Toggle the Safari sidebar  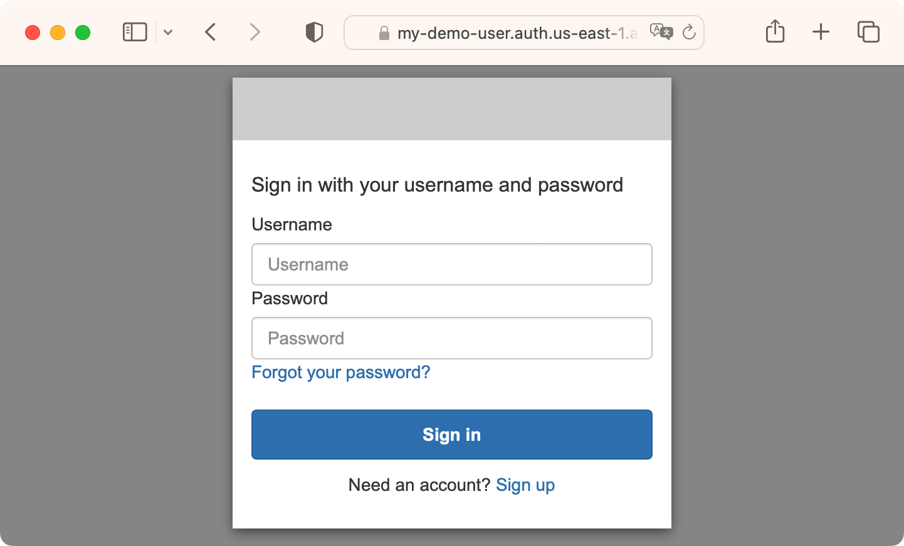coord(135,32)
